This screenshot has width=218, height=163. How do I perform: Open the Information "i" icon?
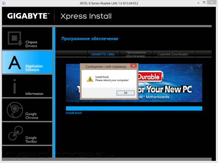pos(14,86)
